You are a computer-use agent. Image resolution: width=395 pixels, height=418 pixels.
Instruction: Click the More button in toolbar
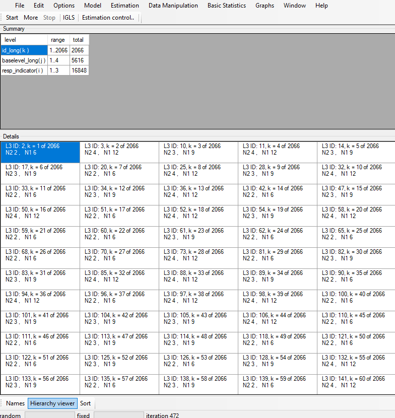pos(31,18)
